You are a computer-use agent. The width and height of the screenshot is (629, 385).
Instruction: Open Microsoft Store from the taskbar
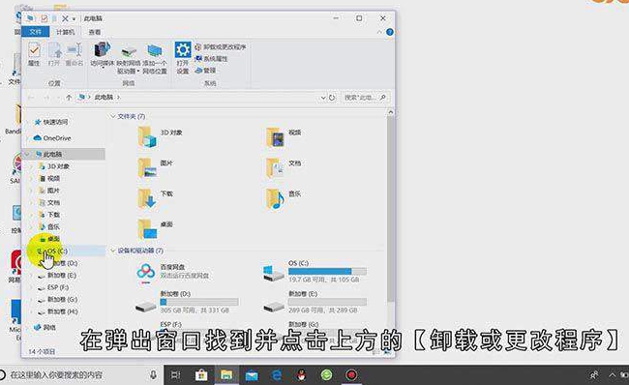pyautogui.click(x=201, y=375)
